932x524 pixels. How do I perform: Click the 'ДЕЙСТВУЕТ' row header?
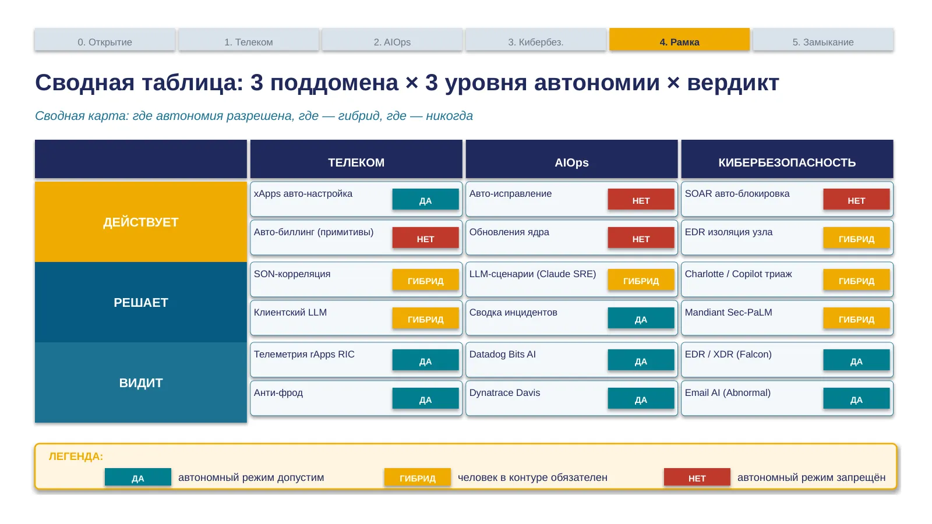pos(141,222)
